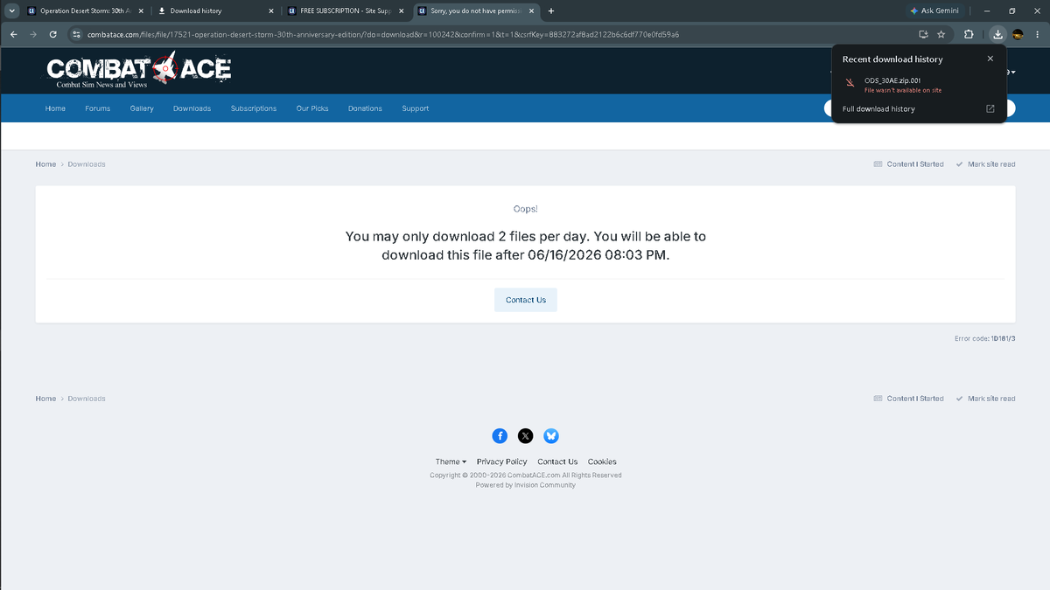Open Subscriptions in the navigation bar
1050x590 pixels.
click(254, 108)
